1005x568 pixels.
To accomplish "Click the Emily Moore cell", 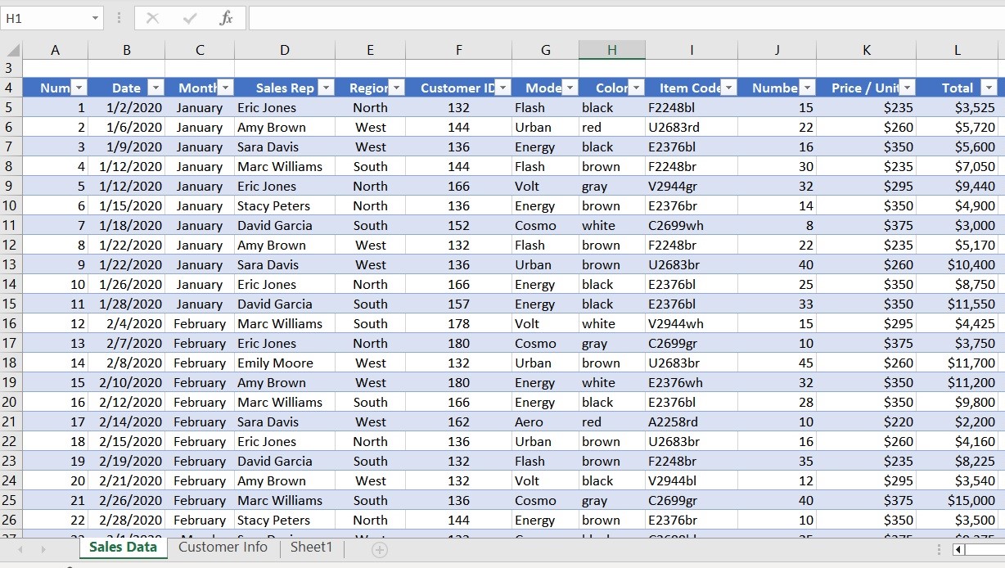I will pos(285,363).
